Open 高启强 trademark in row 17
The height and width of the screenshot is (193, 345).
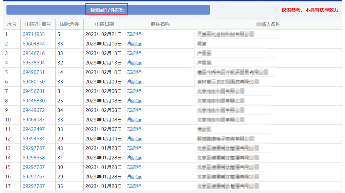click(x=135, y=186)
